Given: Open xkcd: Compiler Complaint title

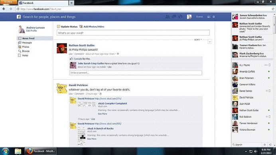Looking at the screenshot, I should click(112, 104).
